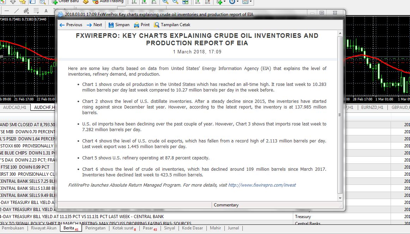Open the Data Window crosshair icon
Image resolution: width=410 pixels, height=234 pixels.
point(13,1)
